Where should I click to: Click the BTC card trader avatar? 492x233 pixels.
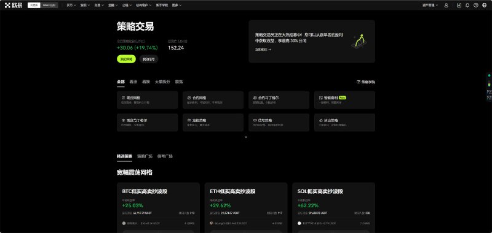[124, 223]
